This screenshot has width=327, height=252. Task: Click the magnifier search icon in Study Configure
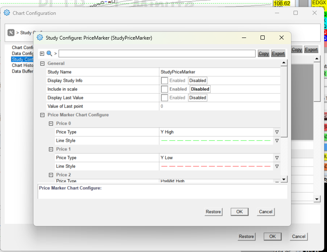(x=49, y=54)
